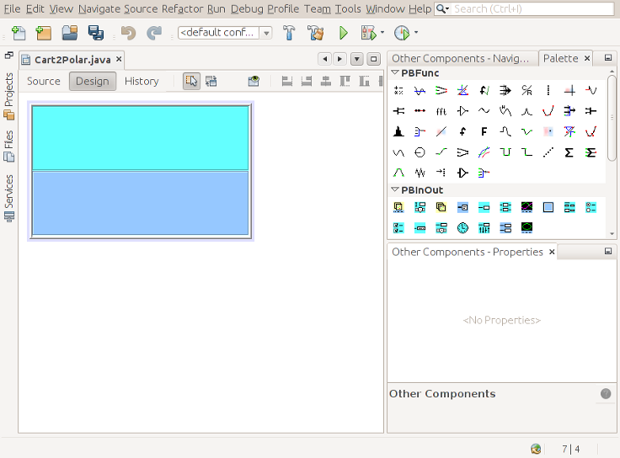Open the default config dropdown
Image resolution: width=620 pixels, height=458 pixels.
pos(225,33)
